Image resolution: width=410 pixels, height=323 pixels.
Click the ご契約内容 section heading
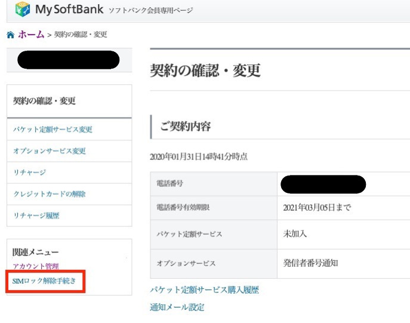click(186, 127)
